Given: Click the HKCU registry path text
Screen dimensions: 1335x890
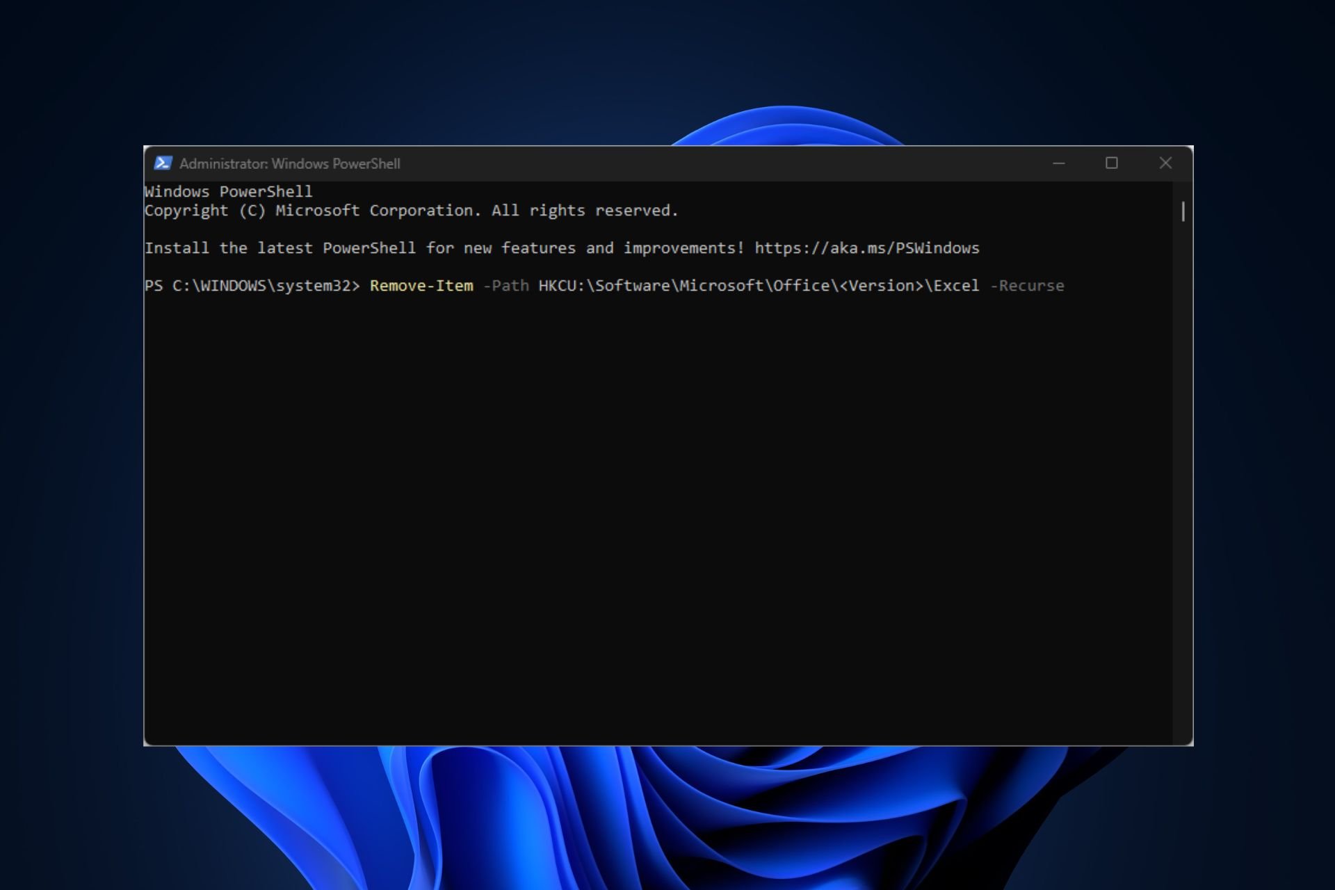Looking at the screenshot, I should tap(759, 286).
